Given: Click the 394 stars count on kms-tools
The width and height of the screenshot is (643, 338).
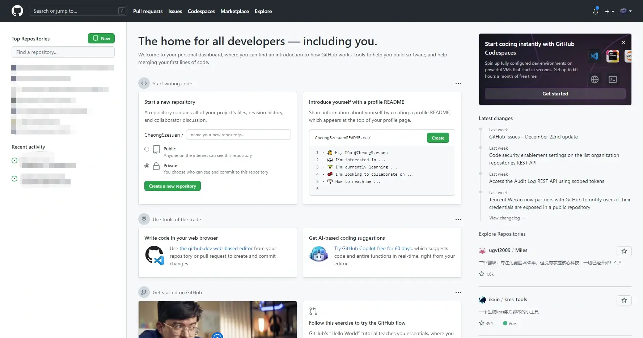Looking at the screenshot, I should 486,323.
